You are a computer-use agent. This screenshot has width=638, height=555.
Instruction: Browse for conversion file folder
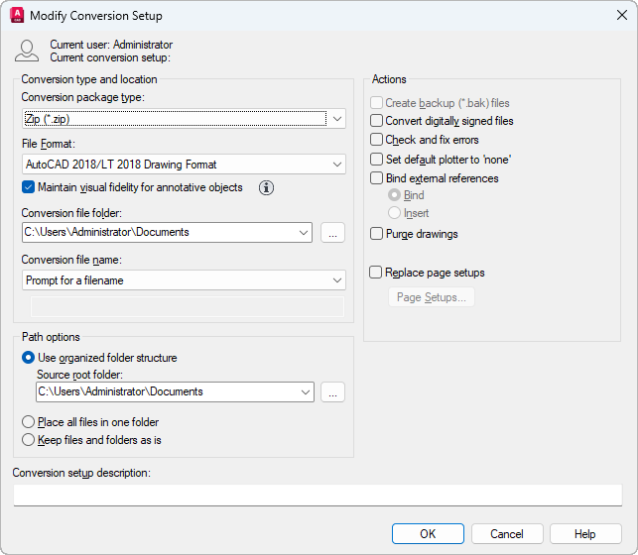point(332,232)
